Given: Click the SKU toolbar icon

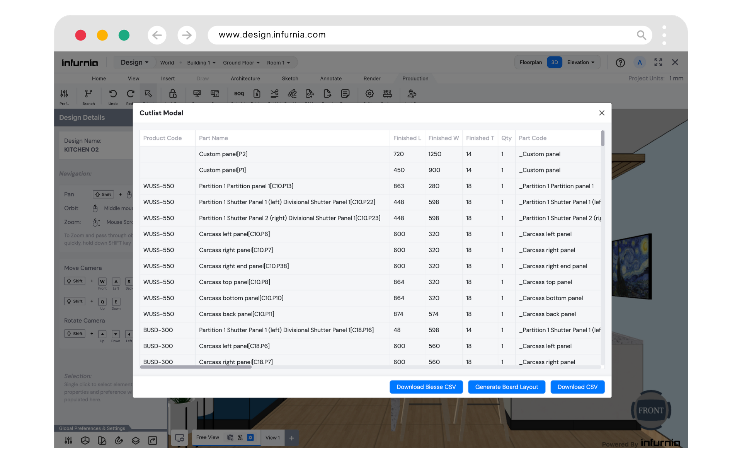Looking at the screenshot, I should (387, 94).
